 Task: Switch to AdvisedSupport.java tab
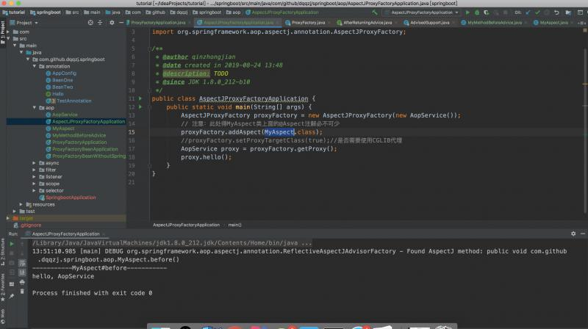tap(430, 23)
